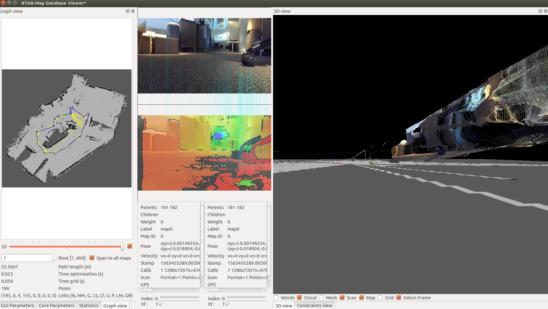
Task: Click left table horizontal scrollbar left arrow
Action: (x=139, y=290)
